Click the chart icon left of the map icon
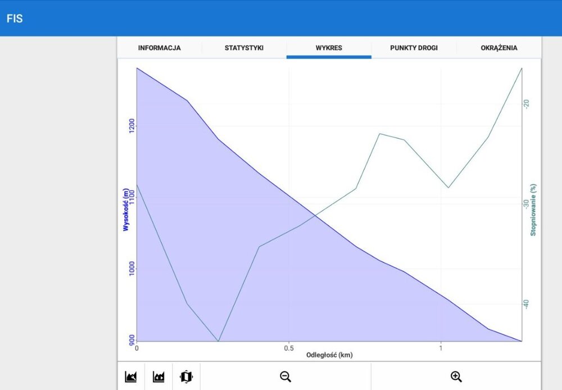Screen dimensions: 562x390 pyautogui.click(x=158, y=377)
